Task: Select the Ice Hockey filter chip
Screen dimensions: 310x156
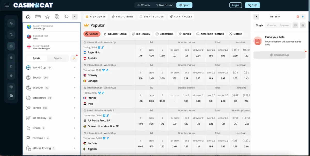Action: click(x=141, y=34)
